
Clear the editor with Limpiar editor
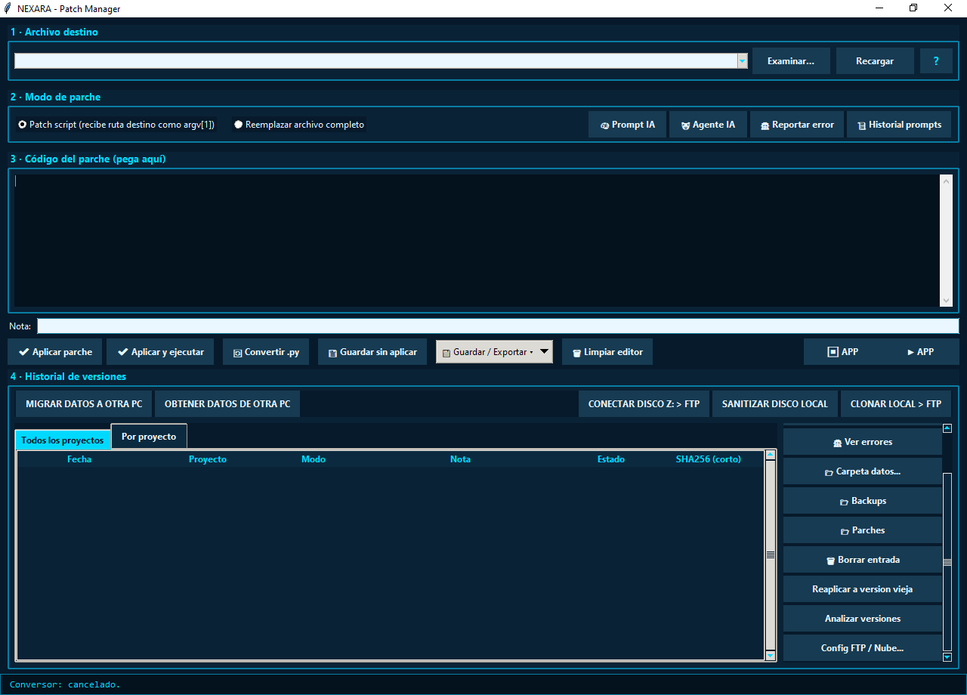click(607, 352)
